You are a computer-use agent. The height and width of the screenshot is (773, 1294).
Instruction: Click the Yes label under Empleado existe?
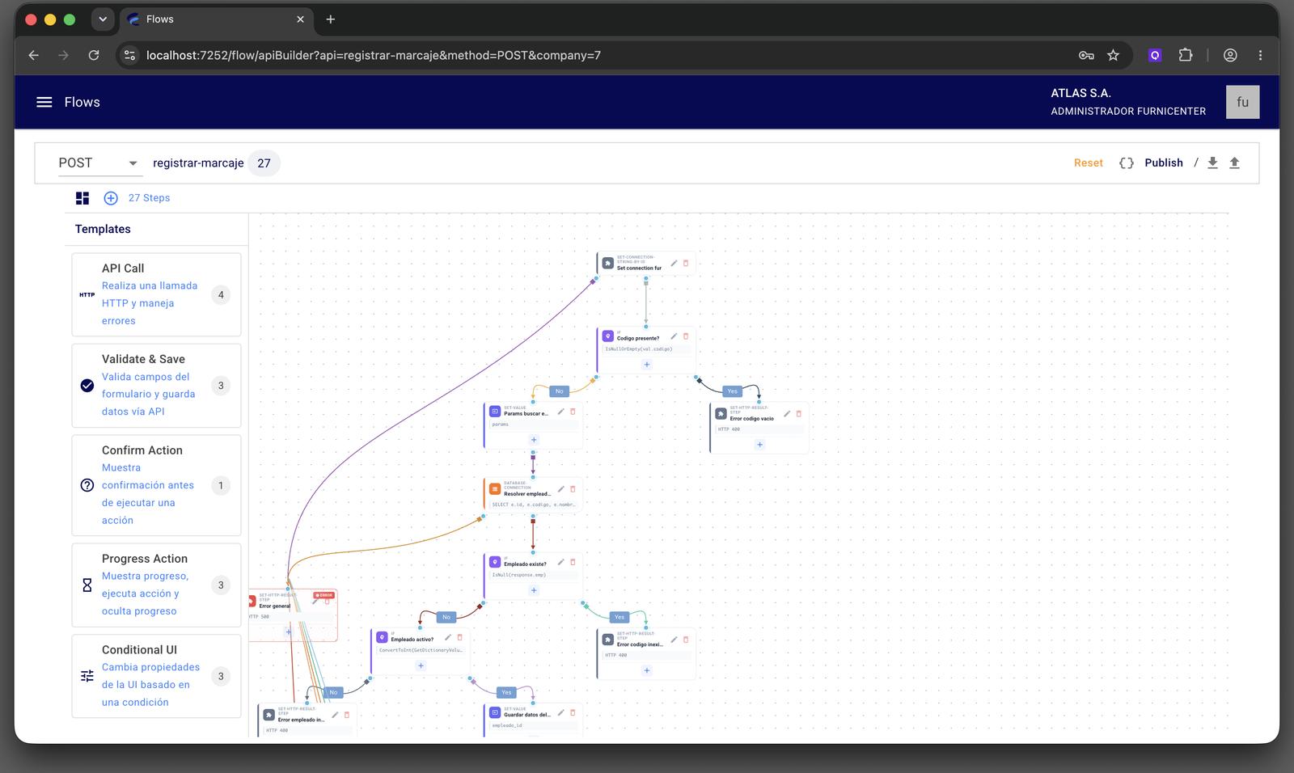click(x=620, y=617)
